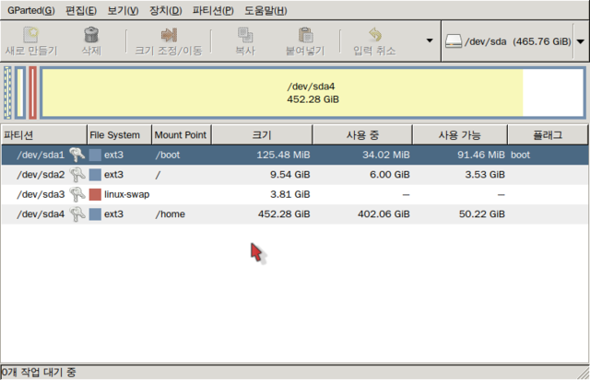590x380 pixels.
Task: Sort by the 파티션 column header
Action: tap(43, 135)
